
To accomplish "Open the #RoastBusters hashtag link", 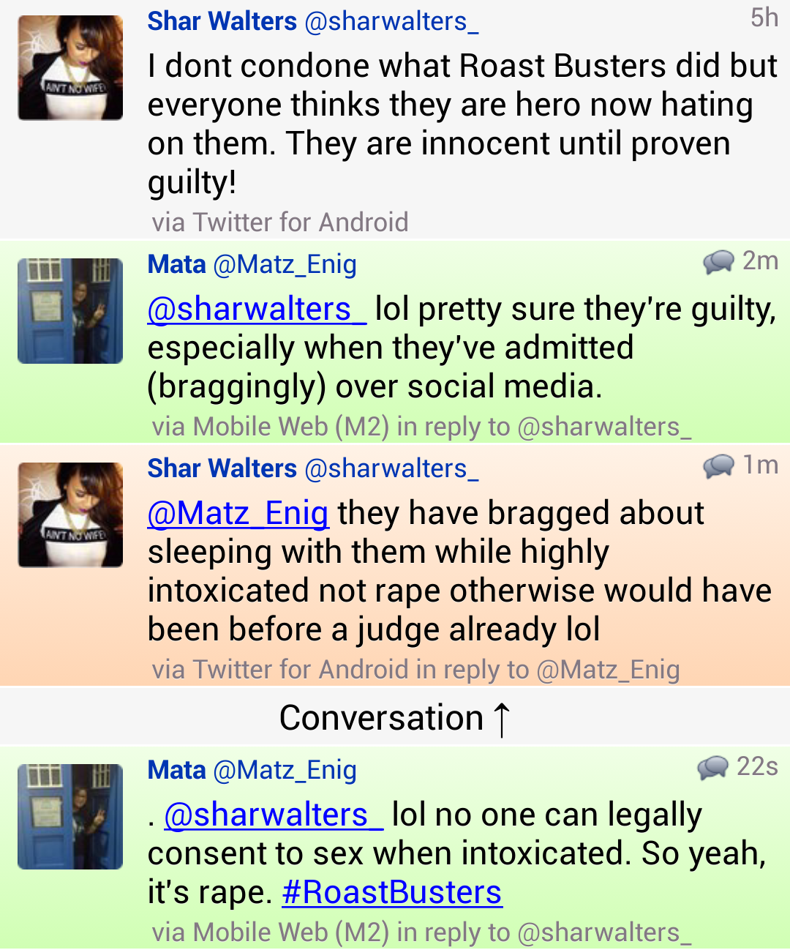I will [x=392, y=892].
